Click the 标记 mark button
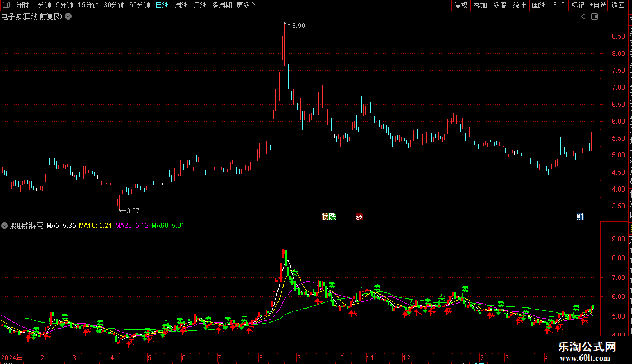 [x=578, y=5]
